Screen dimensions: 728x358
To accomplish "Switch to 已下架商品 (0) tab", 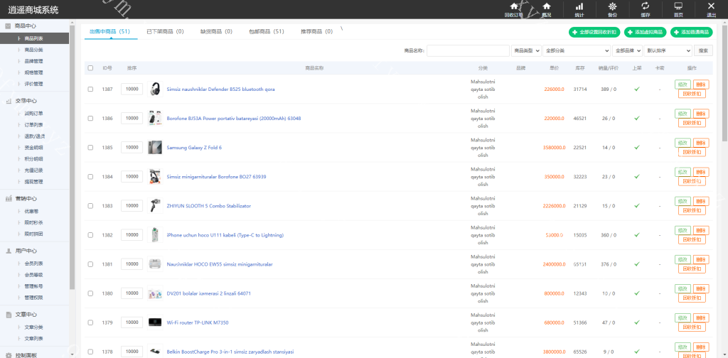I will tap(165, 31).
